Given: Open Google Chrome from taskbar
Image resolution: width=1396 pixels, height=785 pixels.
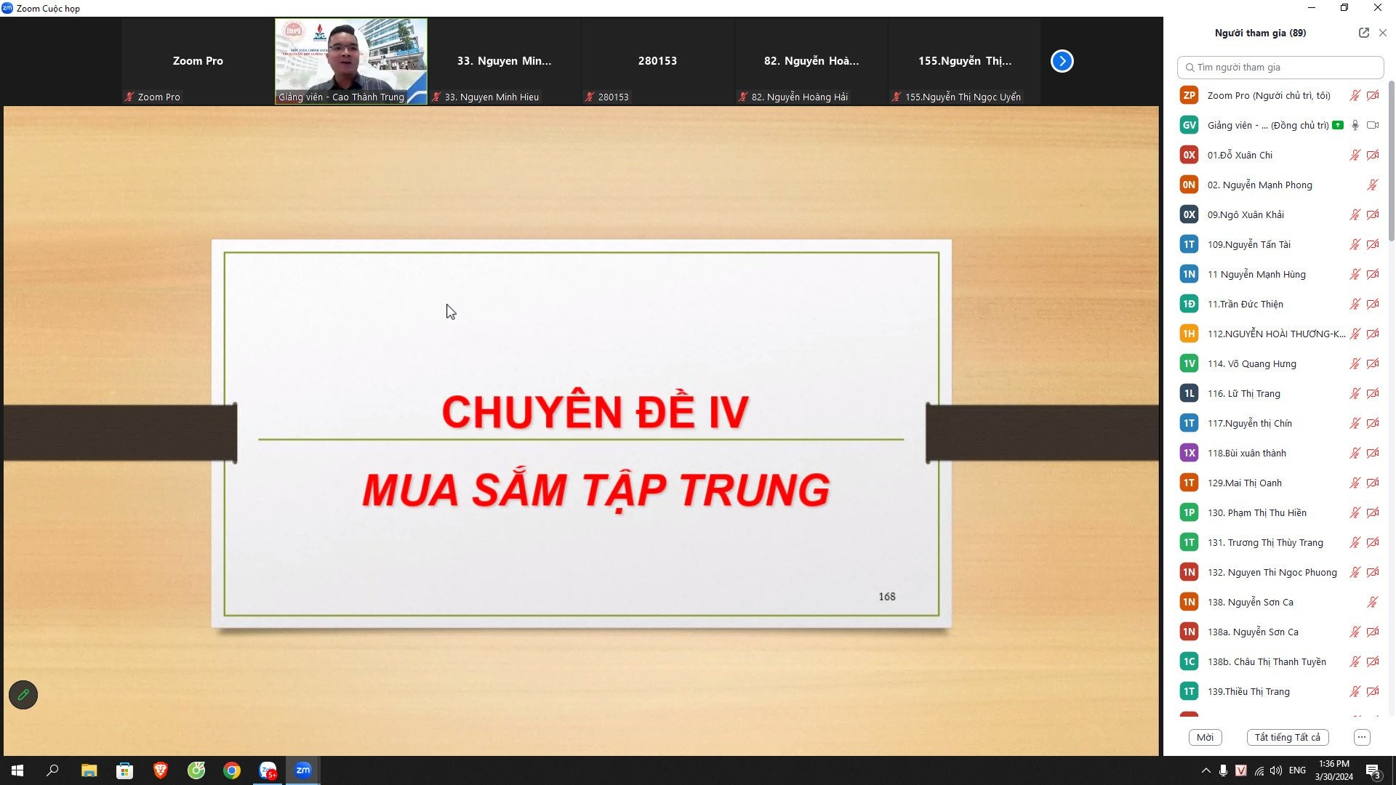Looking at the screenshot, I should pos(232,770).
